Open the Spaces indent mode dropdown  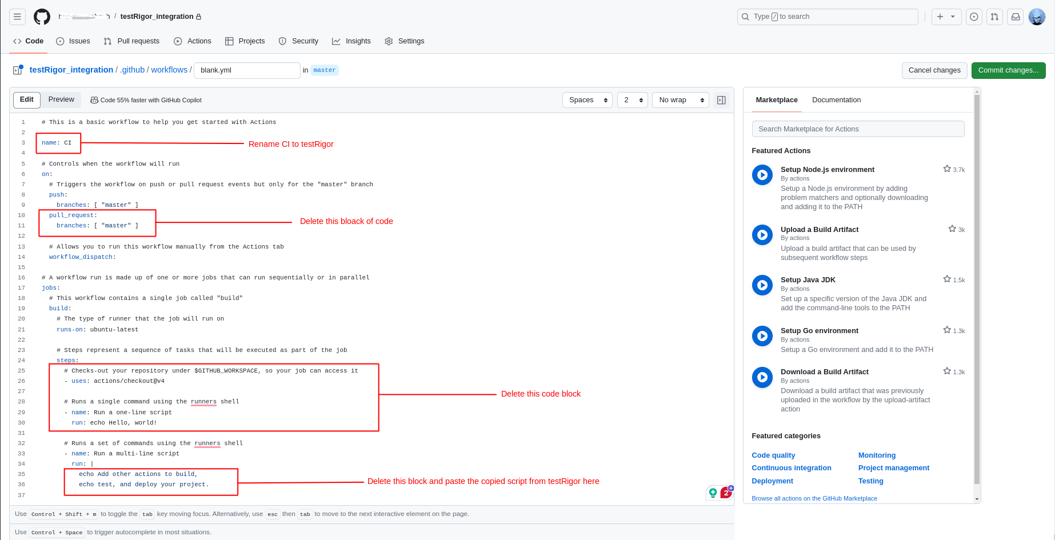(588, 100)
